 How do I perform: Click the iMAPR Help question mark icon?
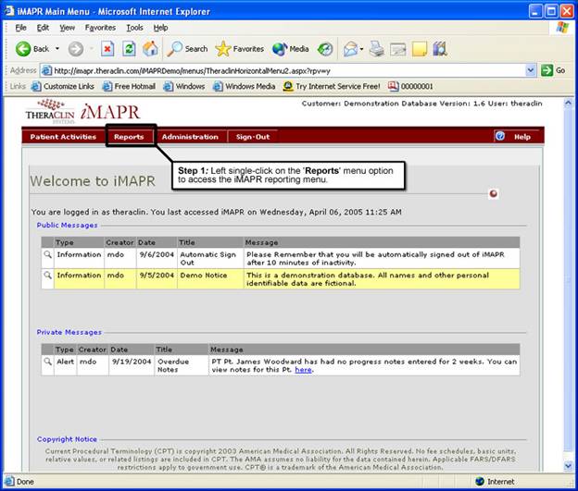tap(500, 137)
